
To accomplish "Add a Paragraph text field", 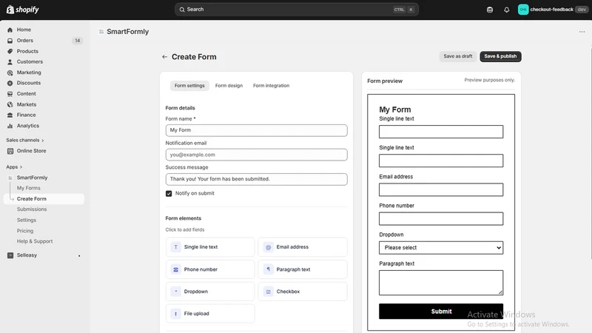I will coord(303,269).
